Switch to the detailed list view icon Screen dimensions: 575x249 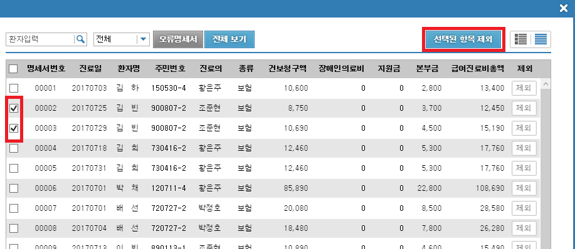pos(520,39)
